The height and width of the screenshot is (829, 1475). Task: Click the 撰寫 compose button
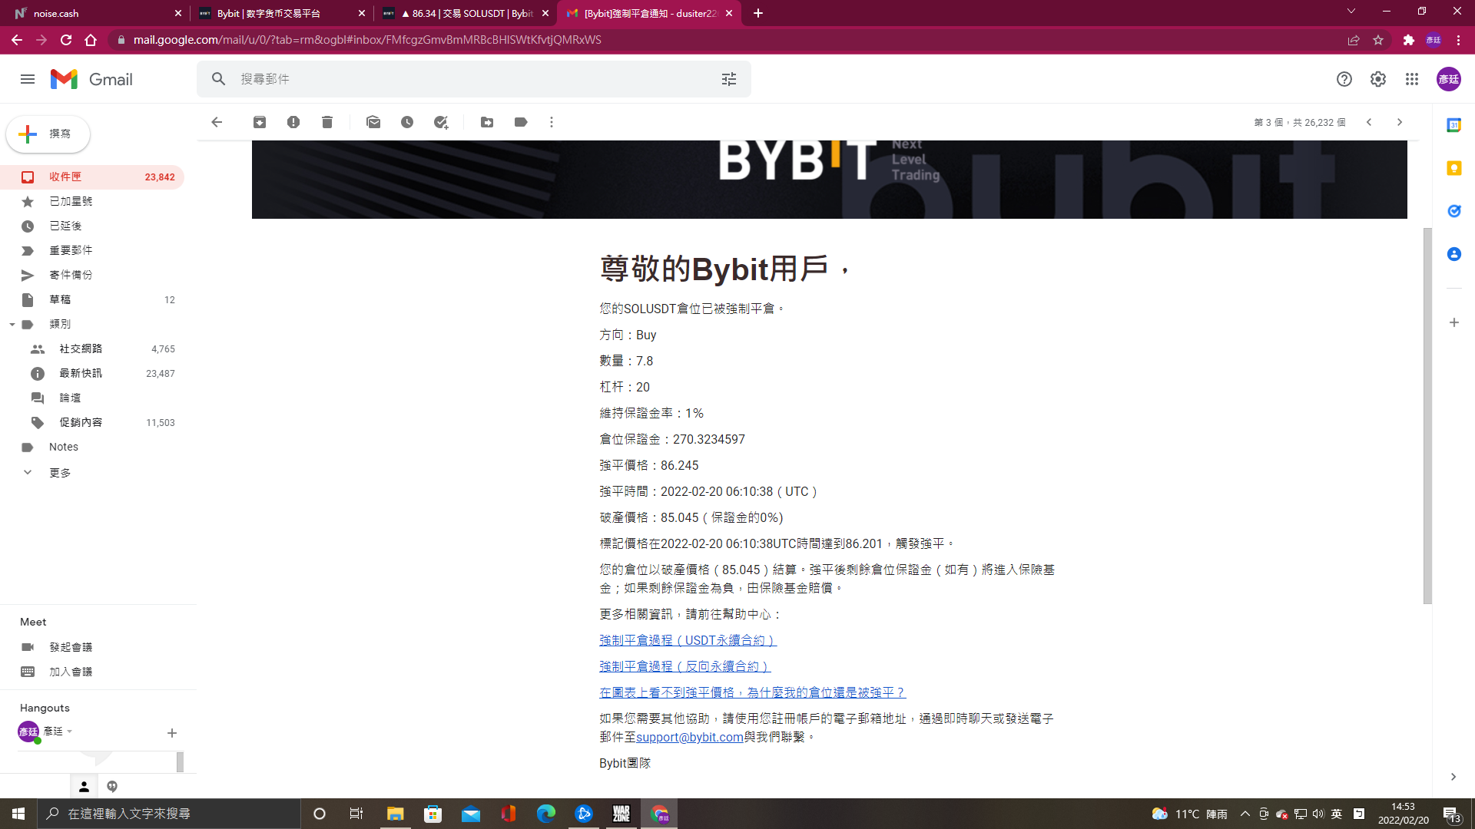pos(48,134)
